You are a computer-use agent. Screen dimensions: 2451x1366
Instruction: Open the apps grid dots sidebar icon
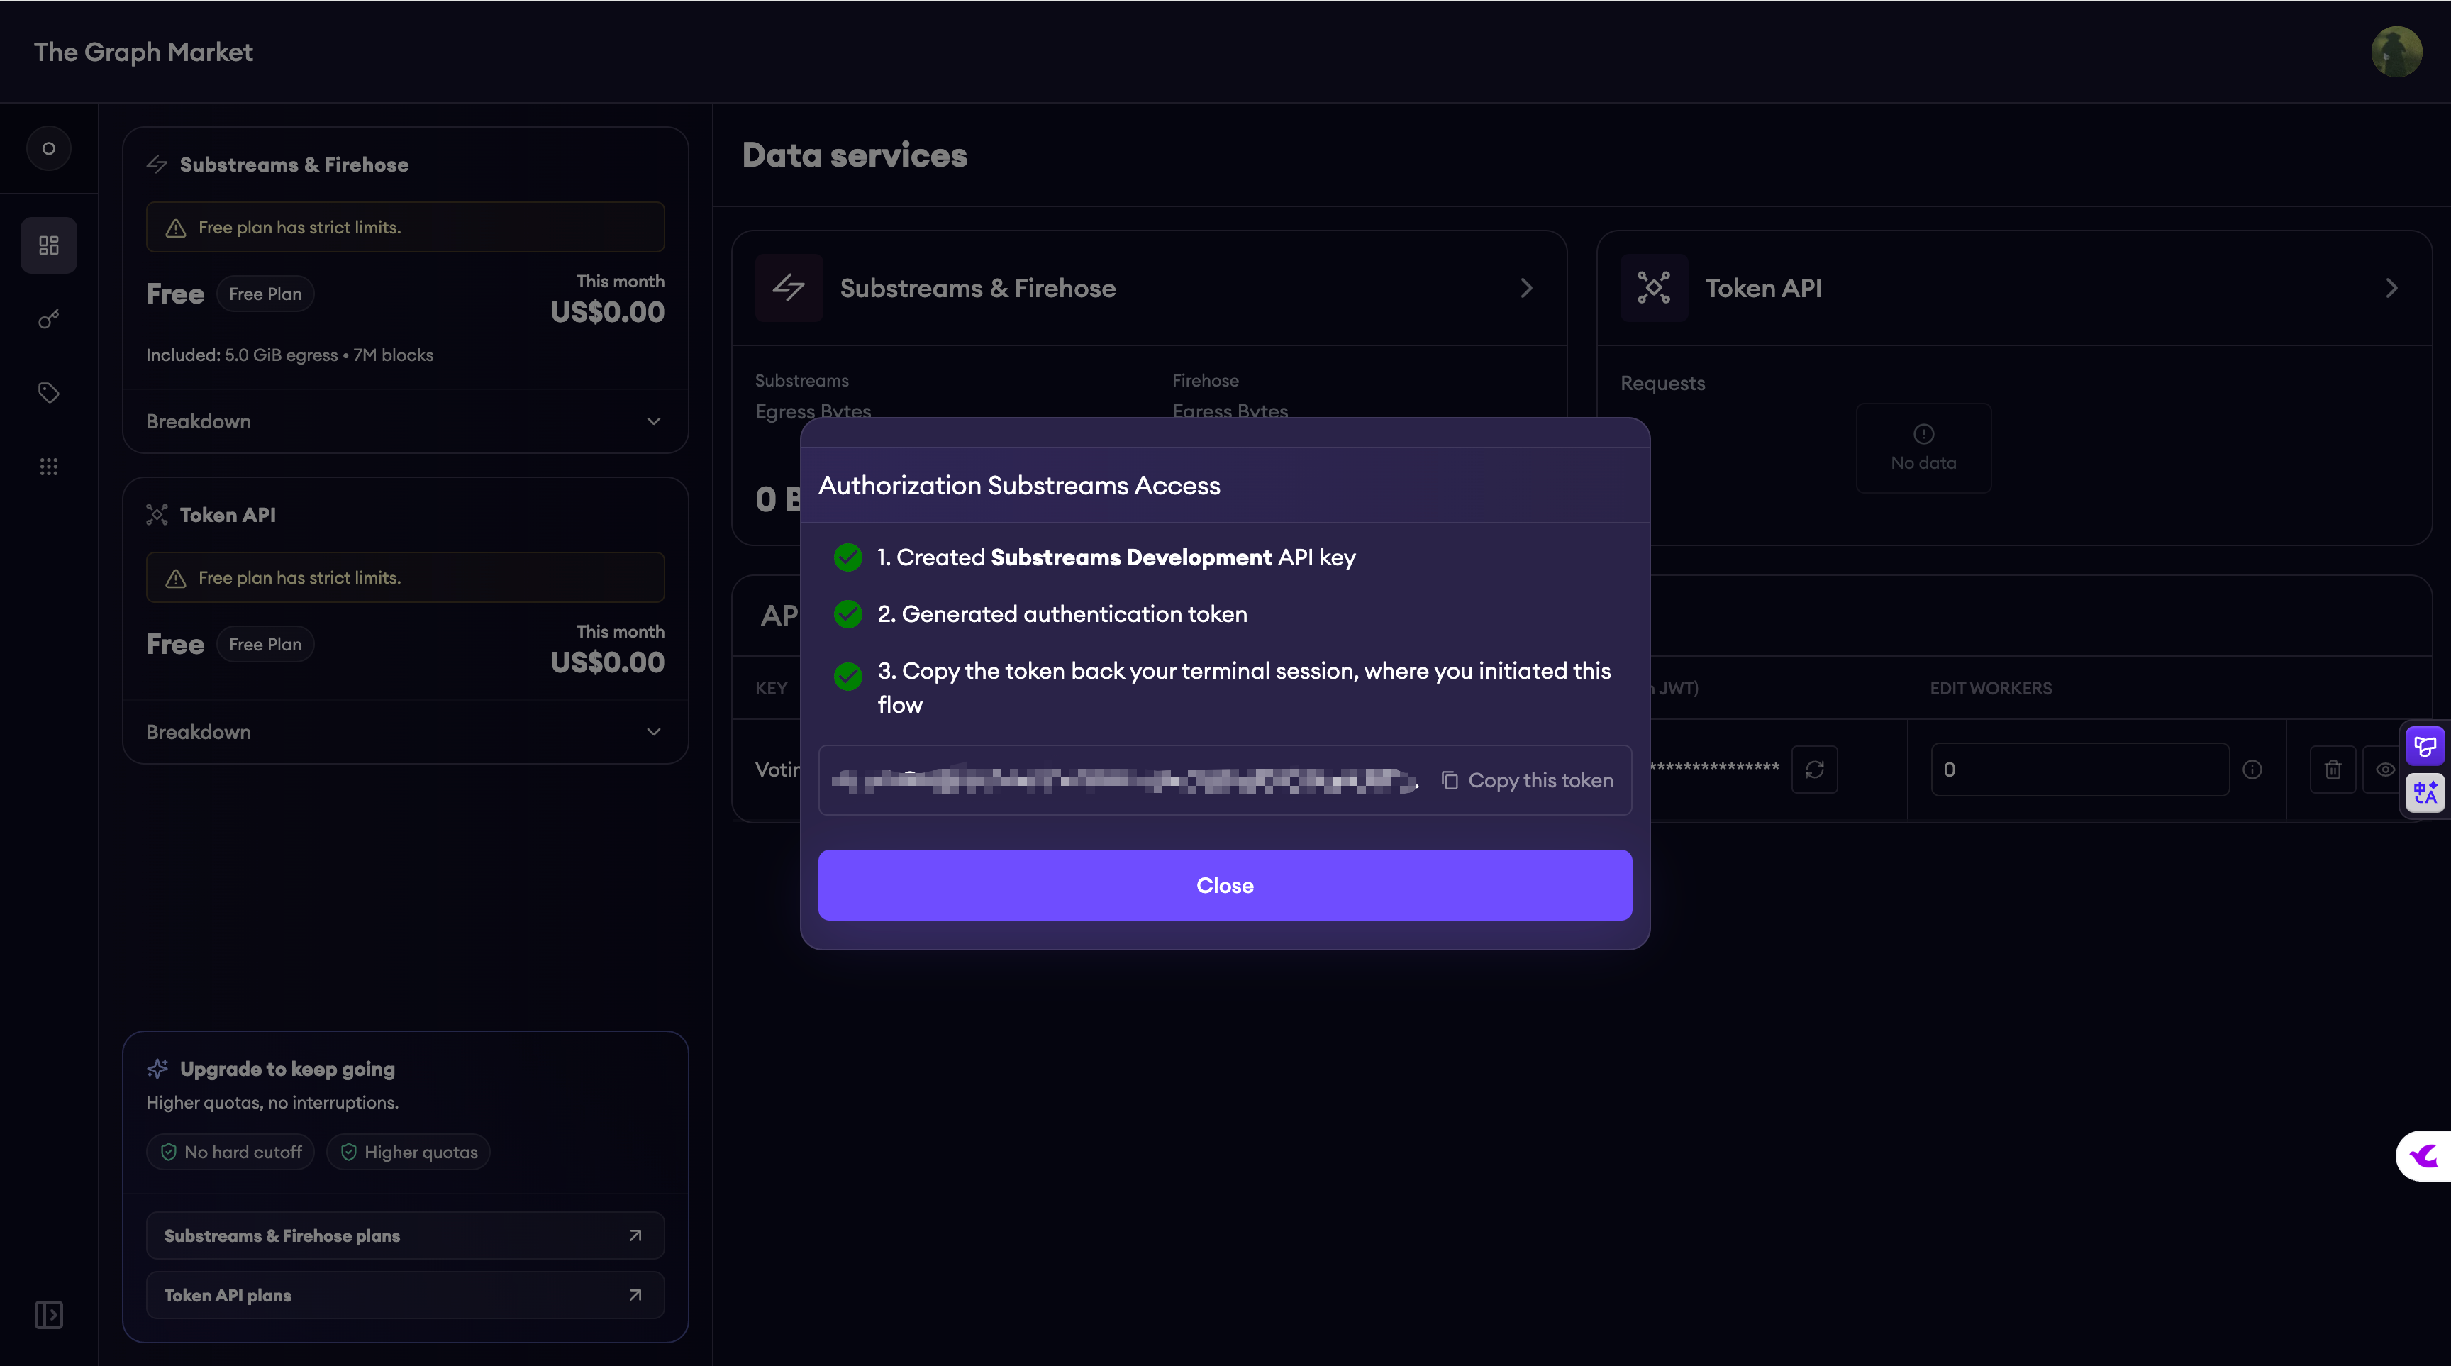pos(48,466)
